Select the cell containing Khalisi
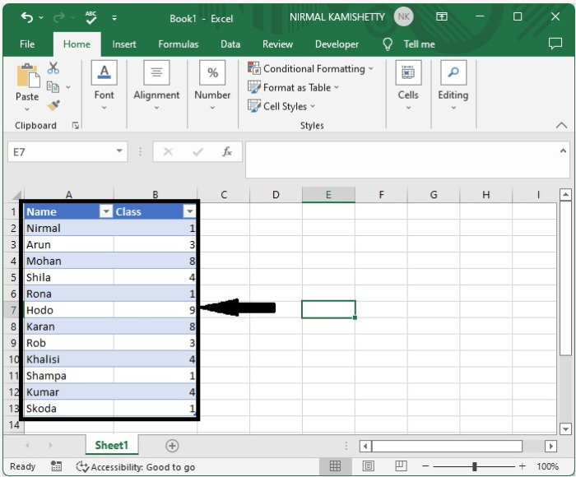Viewport: 576px width, 477px height. click(68, 359)
